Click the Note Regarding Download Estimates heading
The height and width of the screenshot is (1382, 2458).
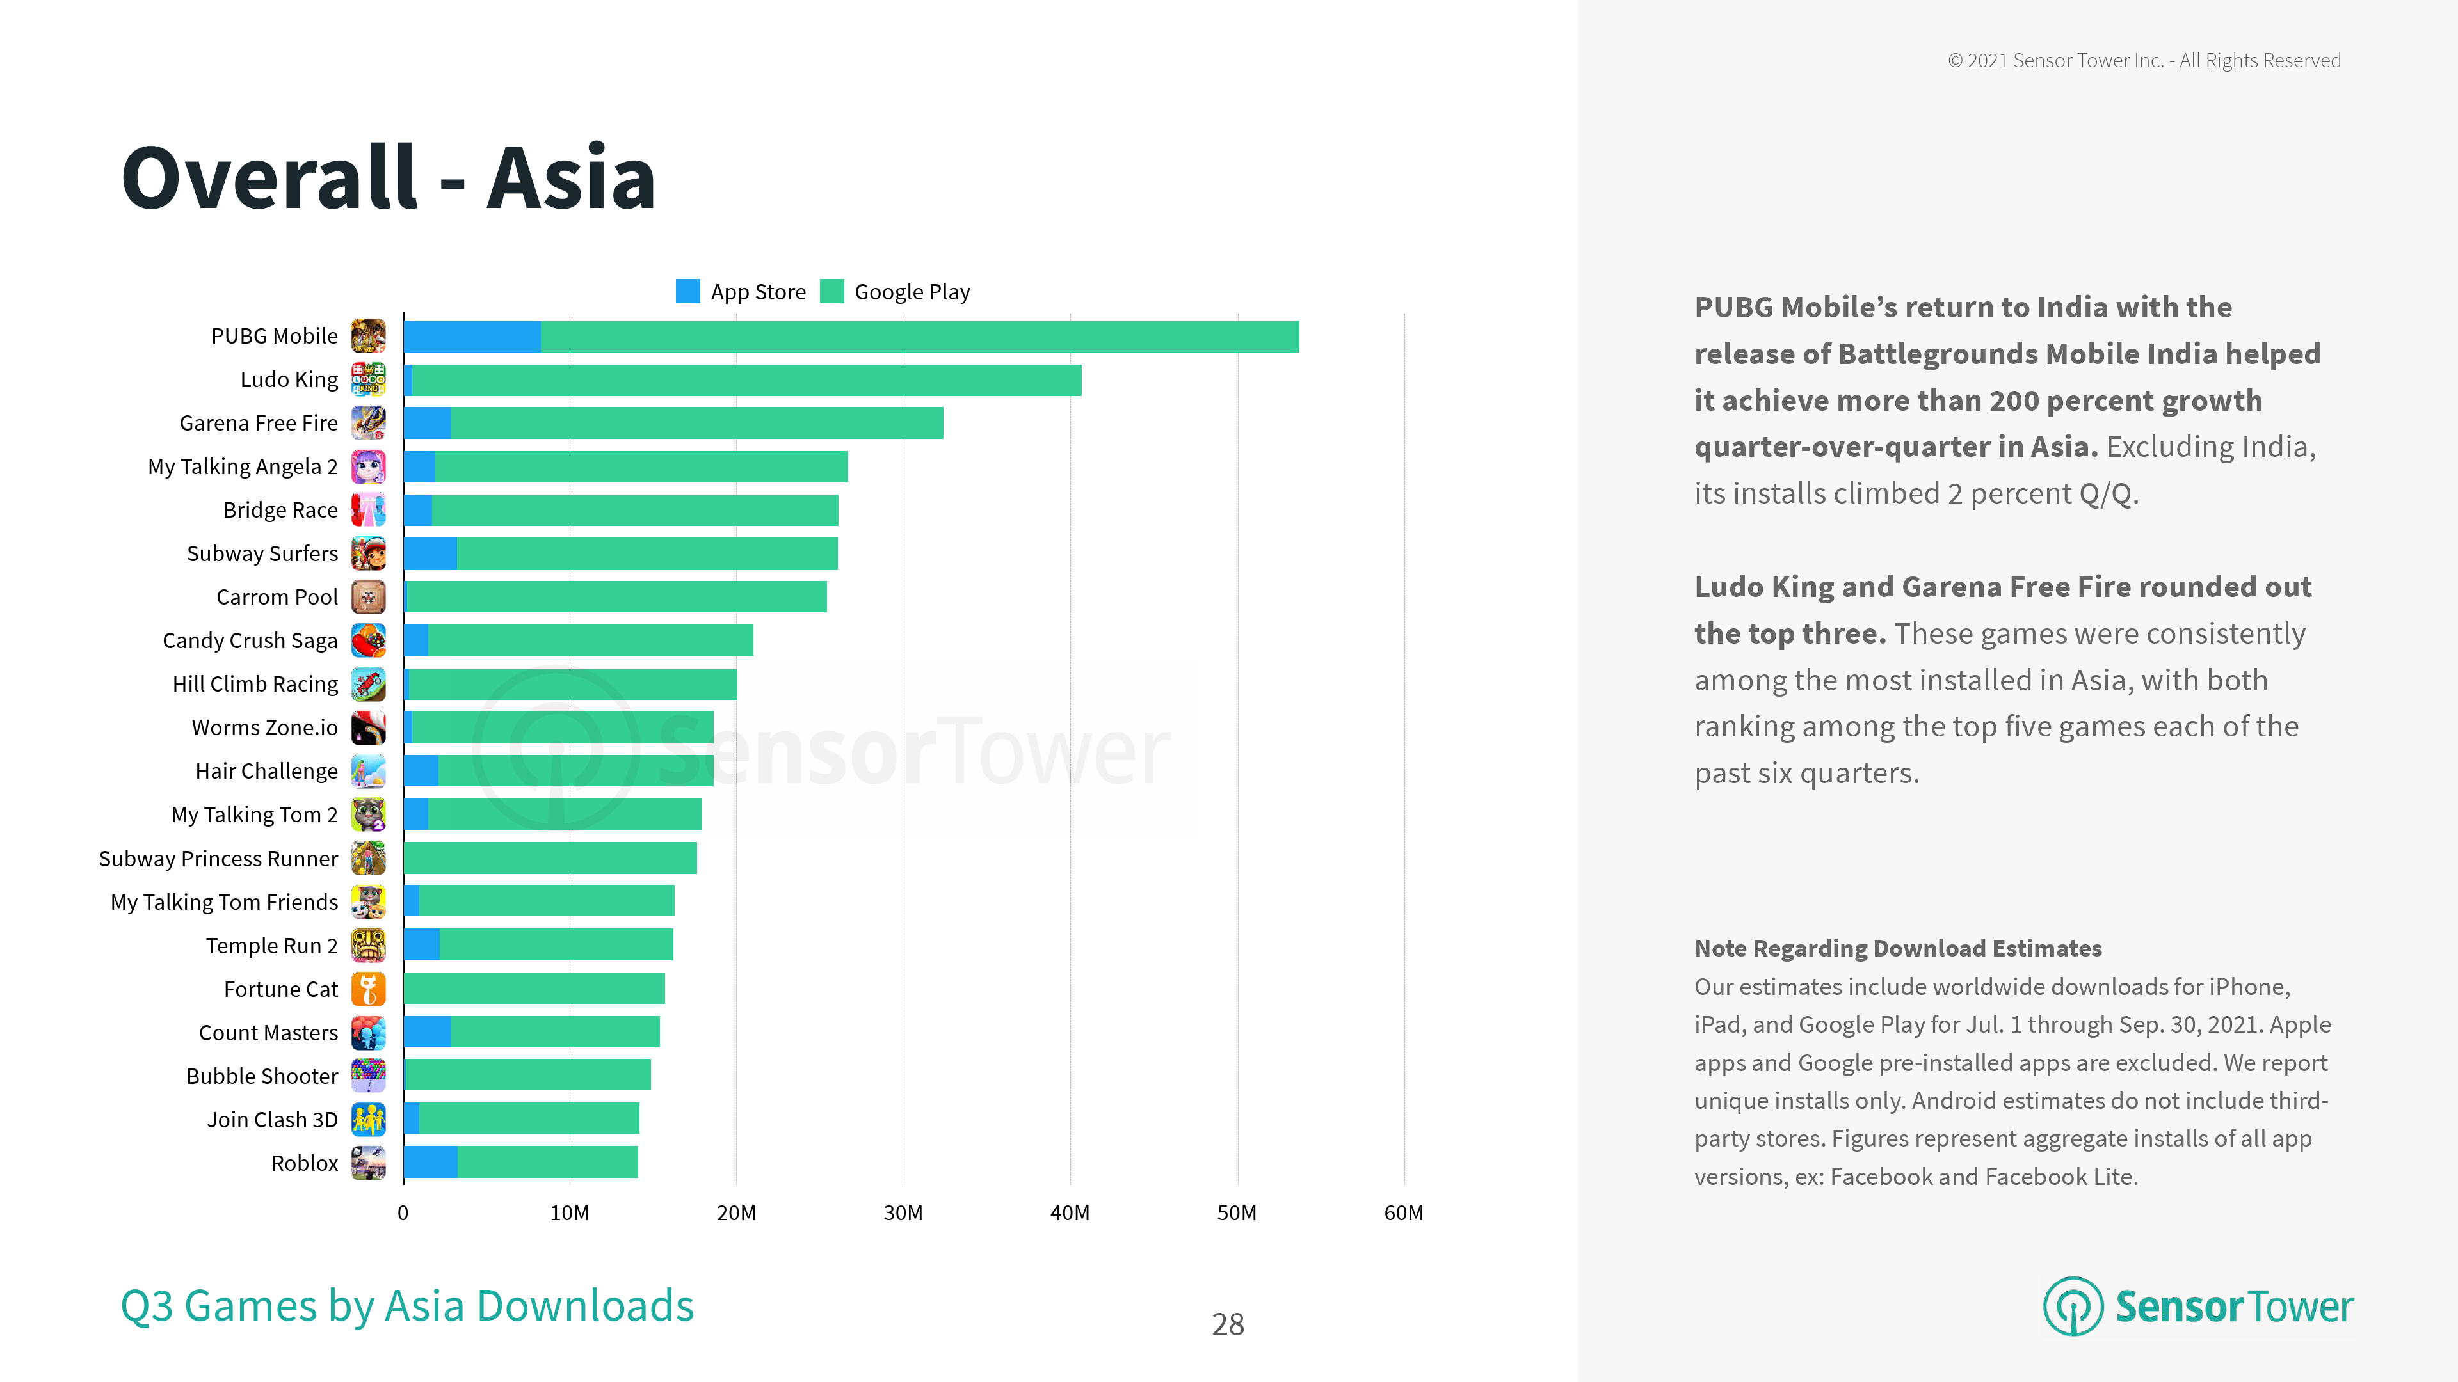(1898, 948)
